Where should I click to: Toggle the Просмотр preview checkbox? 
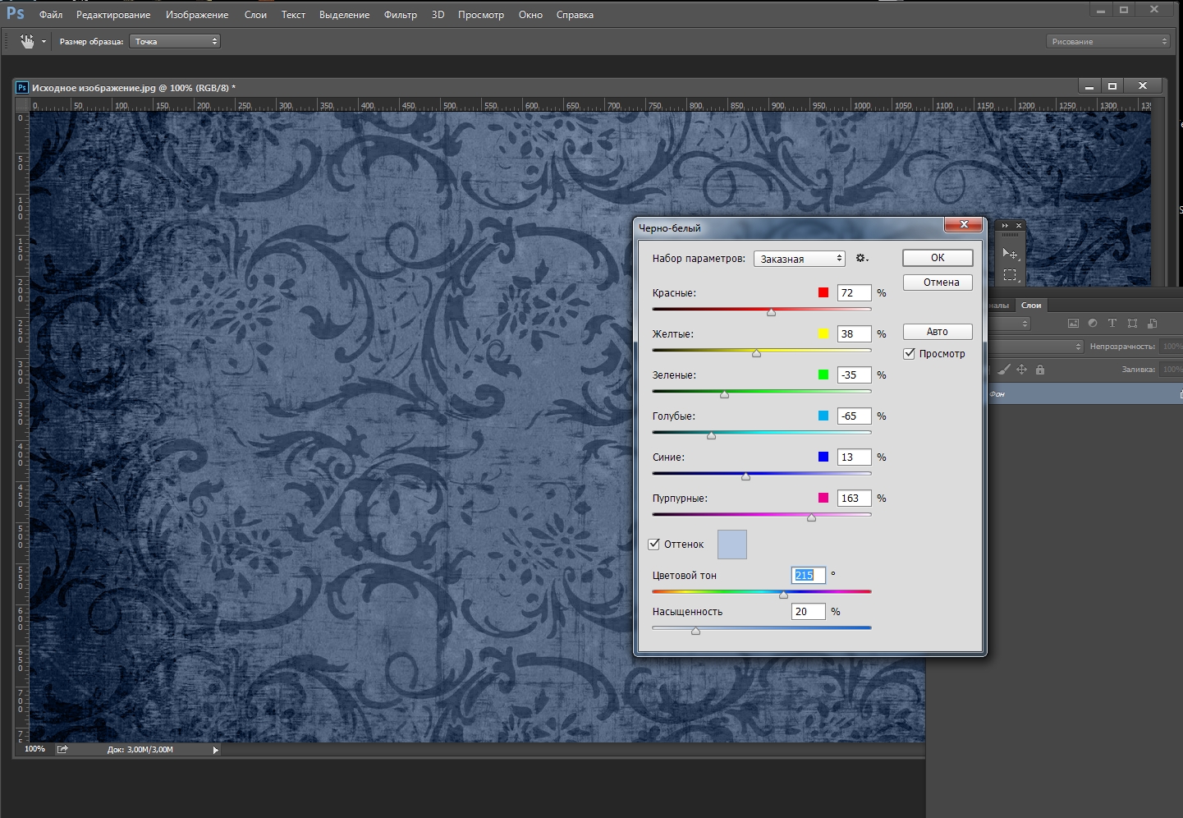[909, 354]
